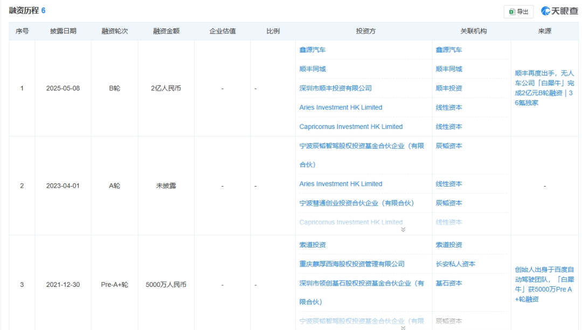Open 线性资本 beside Capricornus Investment in B轮 row
The width and height of the screenshot is (582, 330).
pyautogui.click(x=449, y=127)
